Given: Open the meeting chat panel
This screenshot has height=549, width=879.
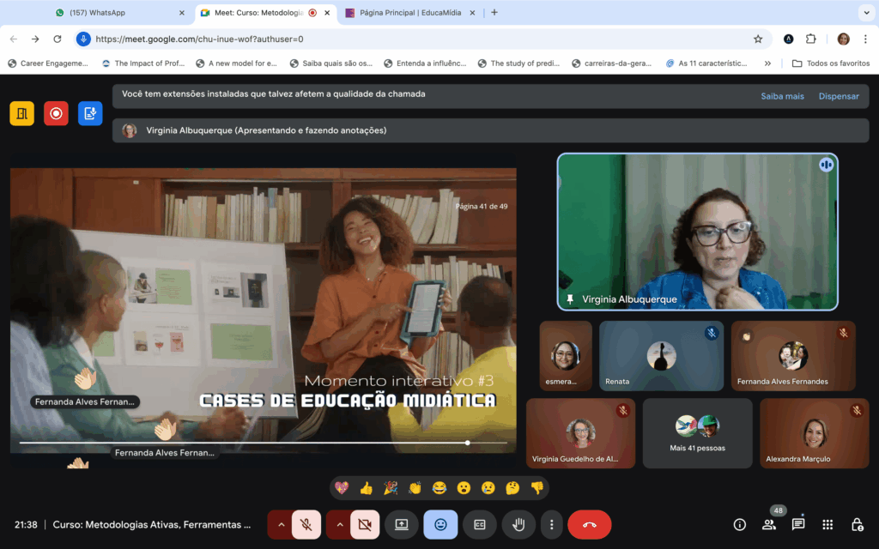Looking at the screenshot, I should 798,524.
